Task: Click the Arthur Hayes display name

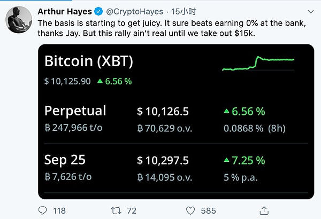Action: [65, 11]
